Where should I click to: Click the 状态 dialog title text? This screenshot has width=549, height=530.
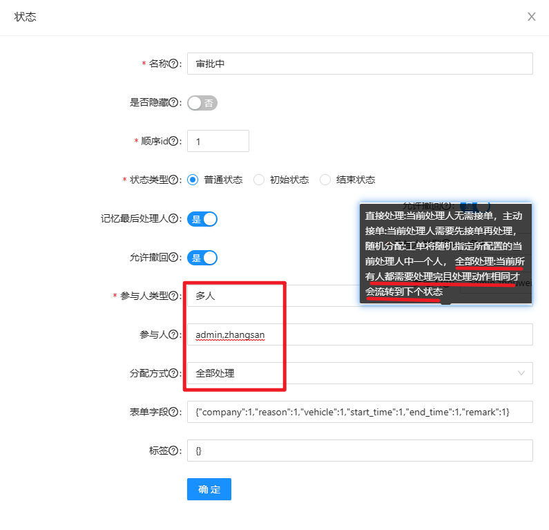[x=26, y=17]
